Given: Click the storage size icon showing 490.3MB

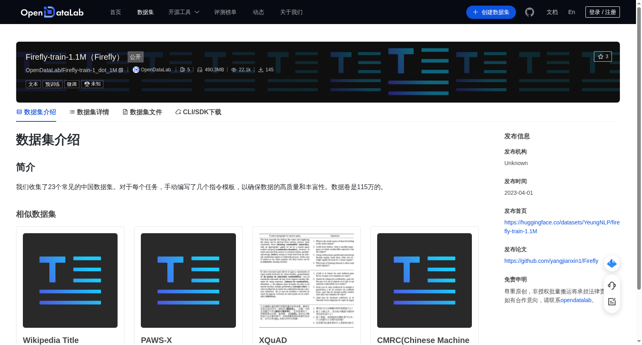Looking at the screenshot, I should pos(200,70).
